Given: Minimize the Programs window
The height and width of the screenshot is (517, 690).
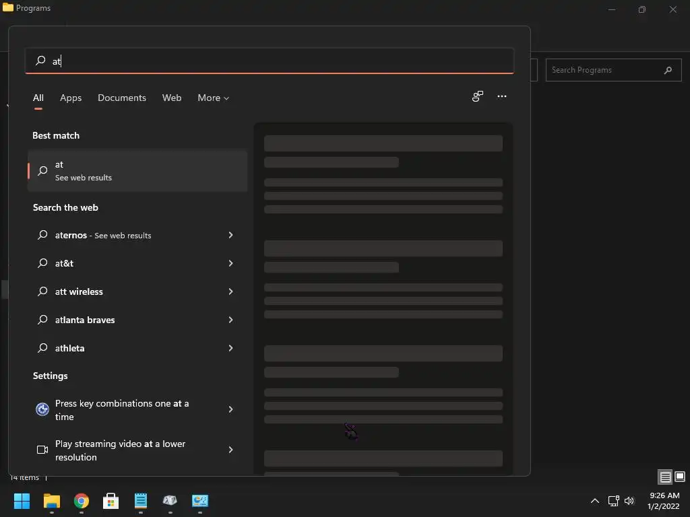Looking at the screenshot, I should tap(612, 9).
